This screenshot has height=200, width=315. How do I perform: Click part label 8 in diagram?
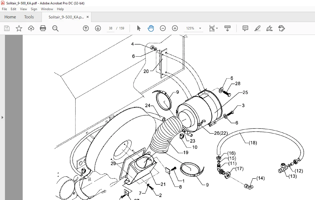coord(180,187)
